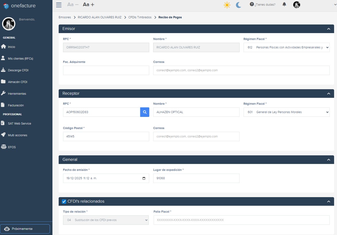The width and height of the screenshot is (337, 235).
Task: Open the calendar picker in Fecha de emisión
Action: pyautogui.click(x=144, y=178)
